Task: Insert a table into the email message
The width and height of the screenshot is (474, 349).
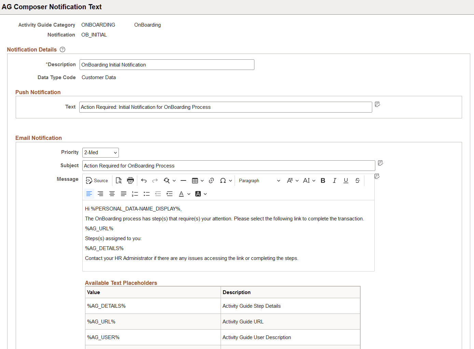Action: [195, 180]
